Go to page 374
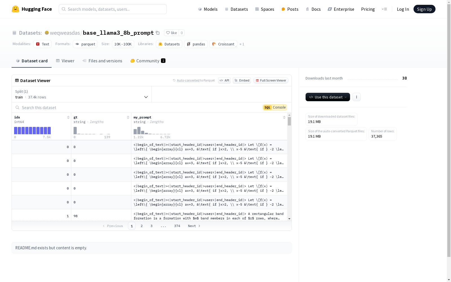Screen dimensions: 451x282 [177, 226]
